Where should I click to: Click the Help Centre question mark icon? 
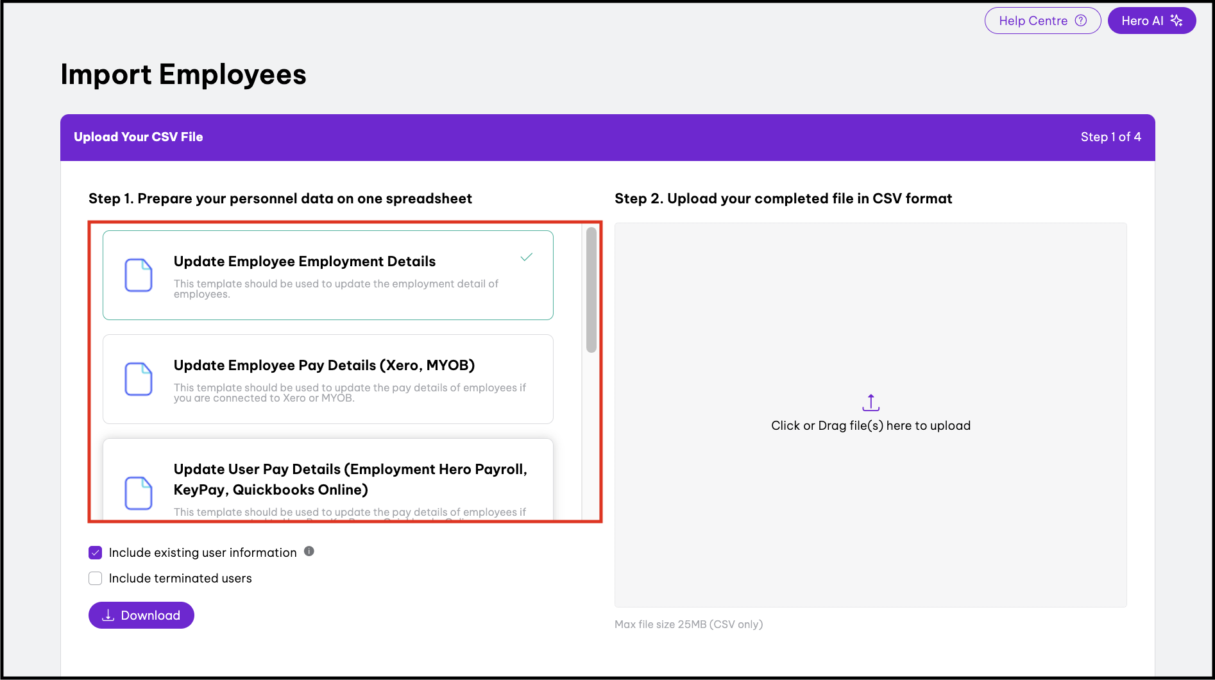(x=1081, y=21)
